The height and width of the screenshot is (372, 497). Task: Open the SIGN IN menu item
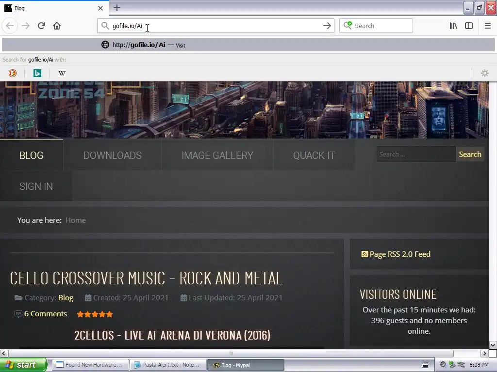(x=36, y=186)
